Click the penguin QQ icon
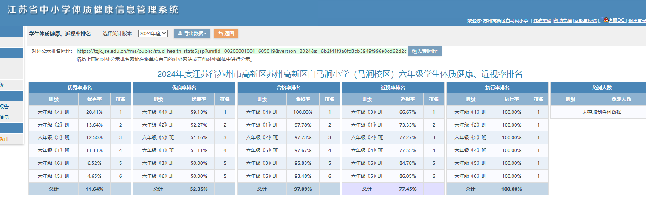Screen dimensions: 646x204 pyautogui.click(x=606, y=20)
